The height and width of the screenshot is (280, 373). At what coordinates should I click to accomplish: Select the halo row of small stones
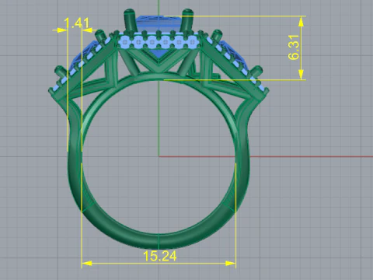[159, 42]
